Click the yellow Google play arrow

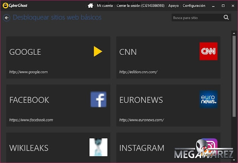tap(98, 51)
